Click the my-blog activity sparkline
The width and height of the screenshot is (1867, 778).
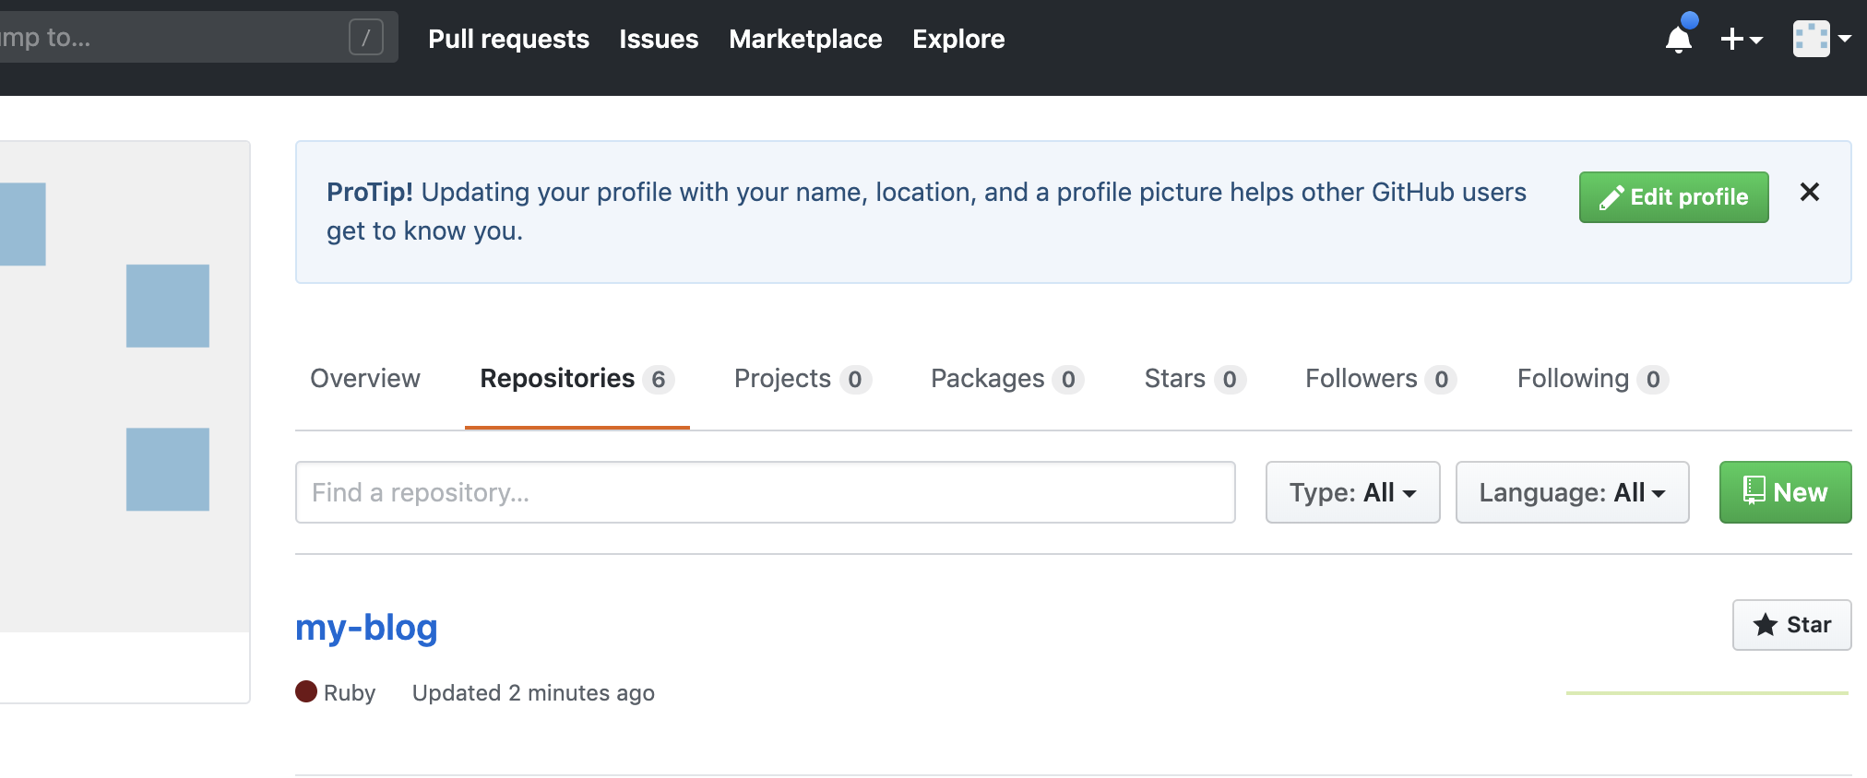1707,692
